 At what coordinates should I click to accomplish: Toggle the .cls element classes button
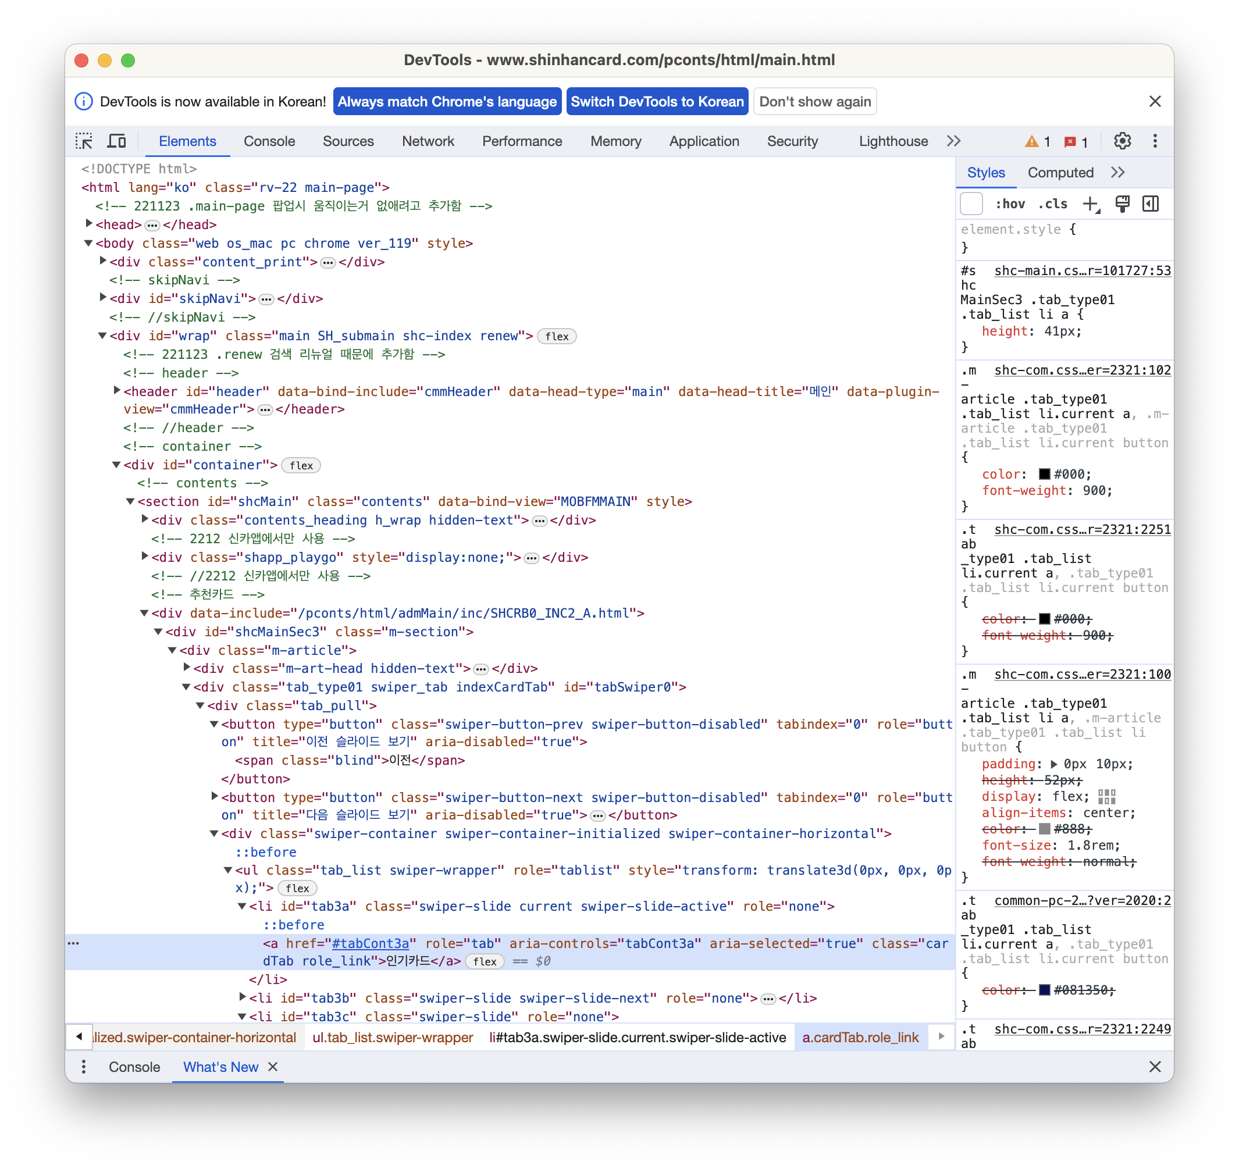click(x=1053, y=204)
